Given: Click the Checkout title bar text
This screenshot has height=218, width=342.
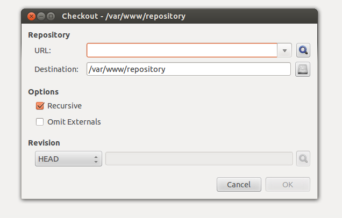Looking at the screenshot, I should pyautogui.click(x=124, y=16).
